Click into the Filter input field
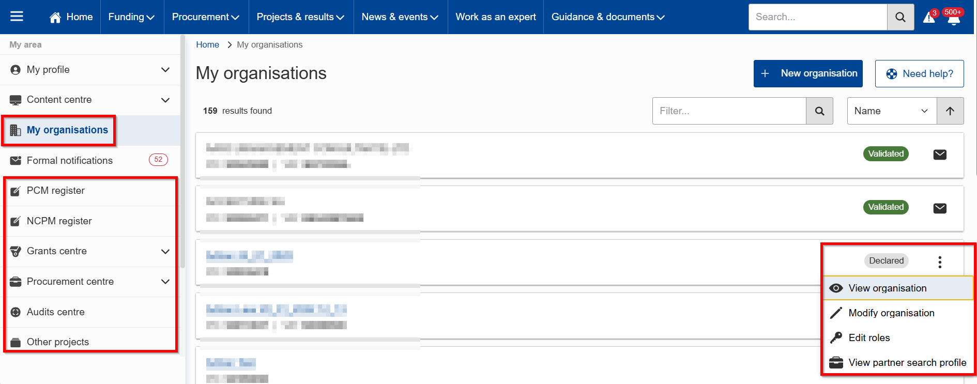The width and height of the screenshot is (977, 384). point(729,111)
